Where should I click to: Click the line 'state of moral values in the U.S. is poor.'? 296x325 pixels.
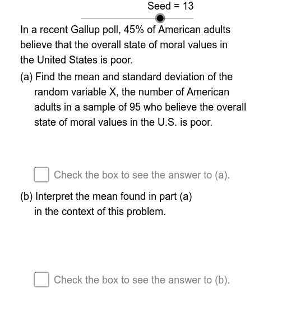pos(123,122)
